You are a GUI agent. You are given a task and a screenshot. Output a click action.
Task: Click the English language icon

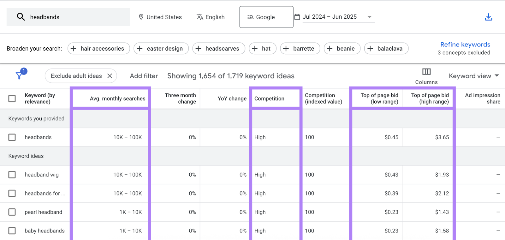[x=200, y=17]
